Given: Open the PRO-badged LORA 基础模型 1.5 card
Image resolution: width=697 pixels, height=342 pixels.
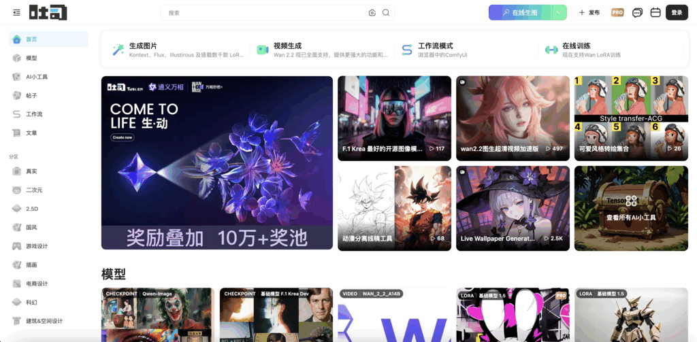Looking at the screenshot, I should 513,314.
